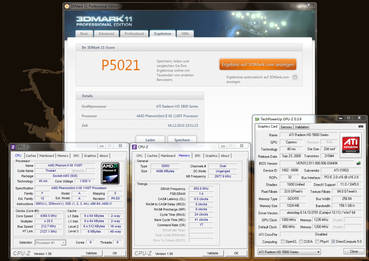Uncheck DirectCompute 5.0 checkbox
Screen dimensions: 369x261
coord(333,242)
